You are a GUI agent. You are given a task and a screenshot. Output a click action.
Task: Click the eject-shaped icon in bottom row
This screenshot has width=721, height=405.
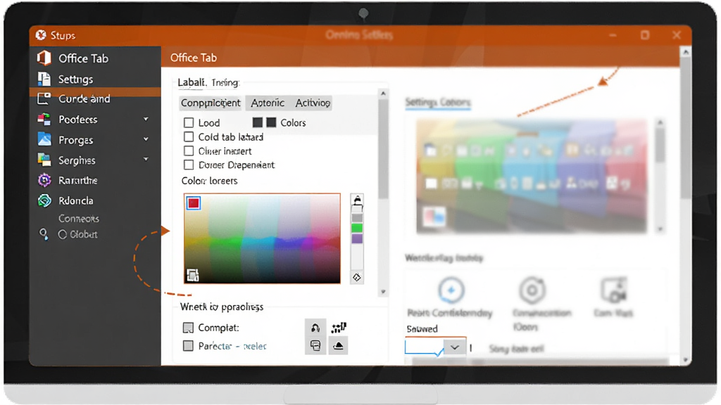pyautogui.click(x=338, y=346)
